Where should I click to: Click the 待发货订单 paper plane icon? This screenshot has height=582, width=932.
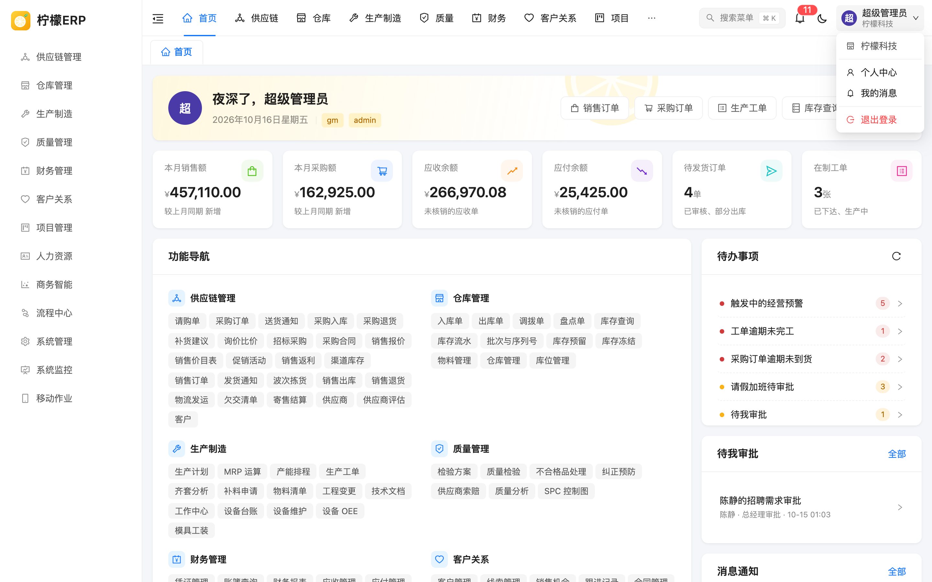click(771, 171)
